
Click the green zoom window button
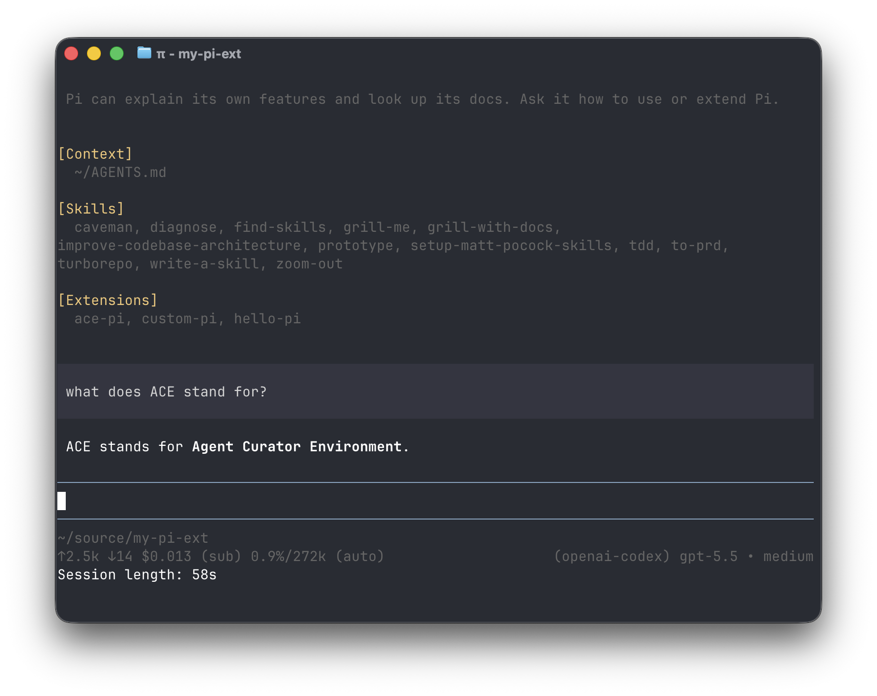117,53
